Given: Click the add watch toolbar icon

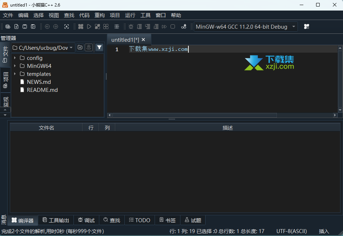Looking at the screenshot, I should tap(184, 27).
